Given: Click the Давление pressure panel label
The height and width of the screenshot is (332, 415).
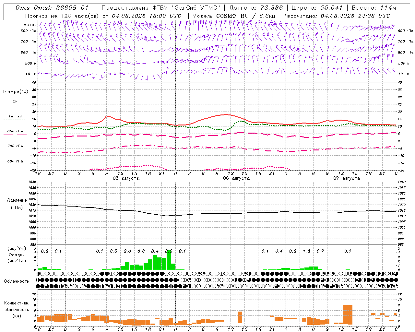Looking at the screenshot, I should coord(17,200).
